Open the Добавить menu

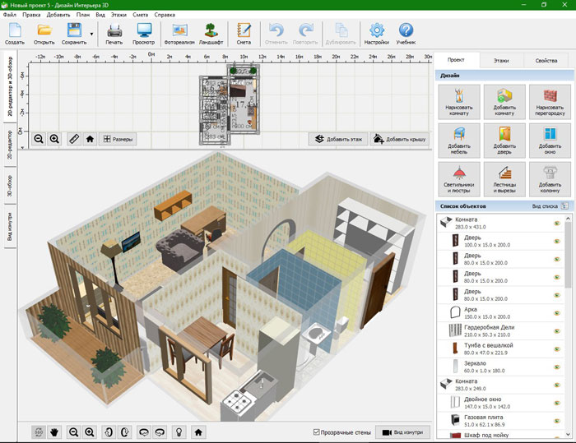tap(58, 15)
